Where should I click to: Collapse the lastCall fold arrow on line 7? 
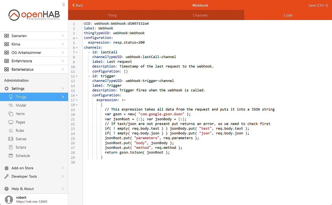(77, 52)
